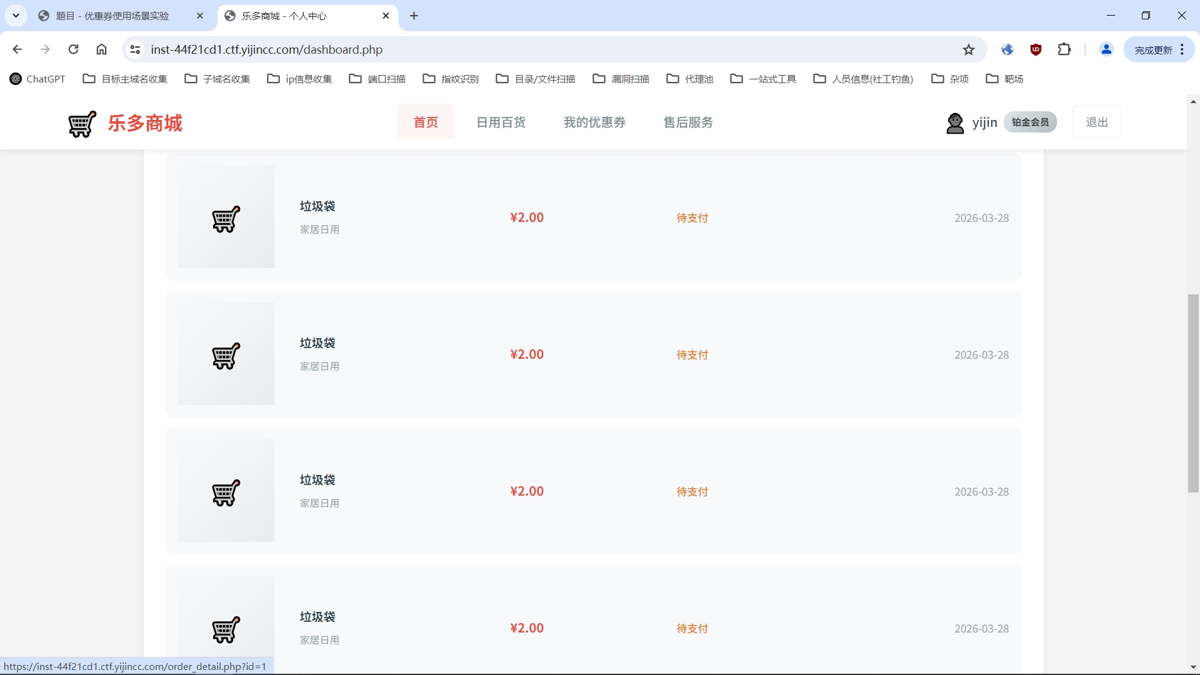
Task: Open the 我的优惠券 menu item
Action: click(x=594, y=122)
